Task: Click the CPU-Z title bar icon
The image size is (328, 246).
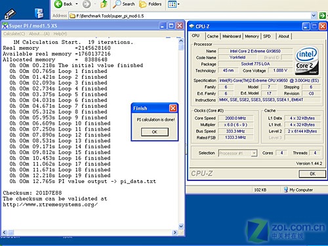Action: [x=192, y=26]
